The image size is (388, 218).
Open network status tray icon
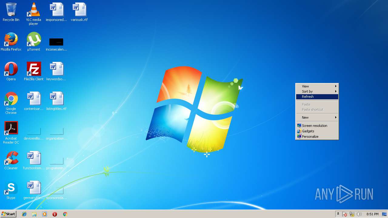tap(352, 214)
